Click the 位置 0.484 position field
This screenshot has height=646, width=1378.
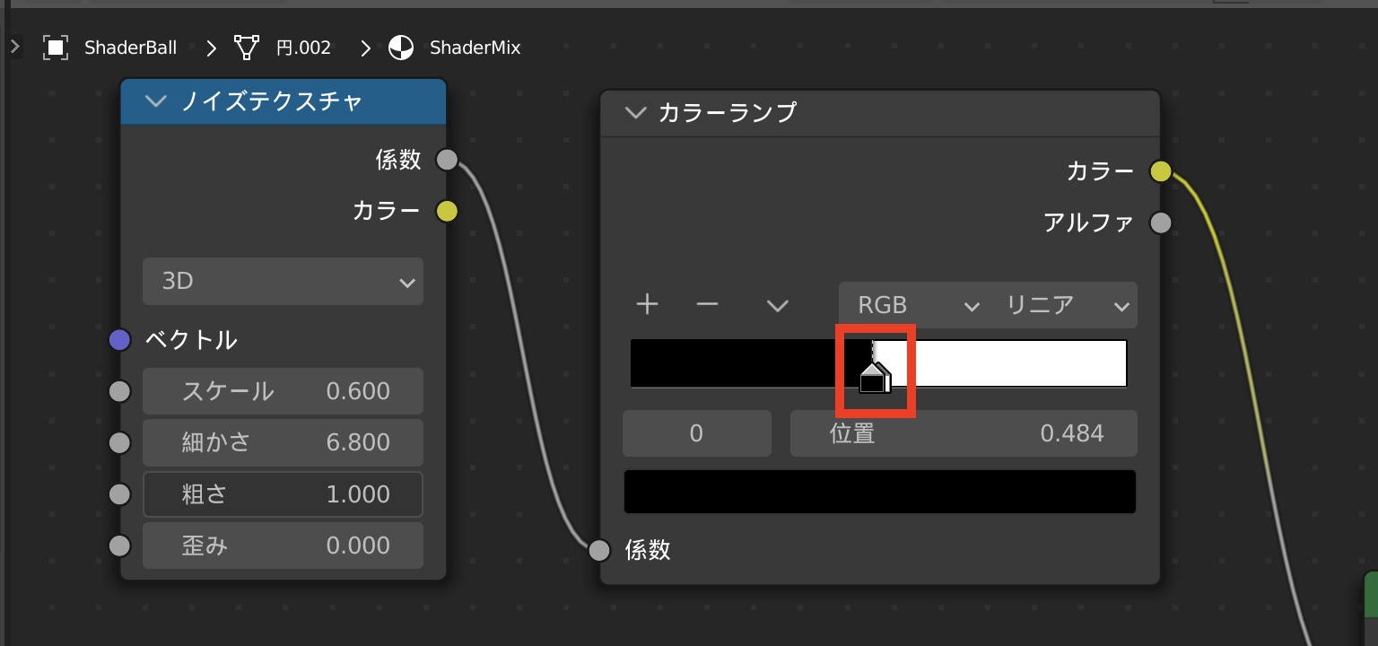[x=964, y=434]
